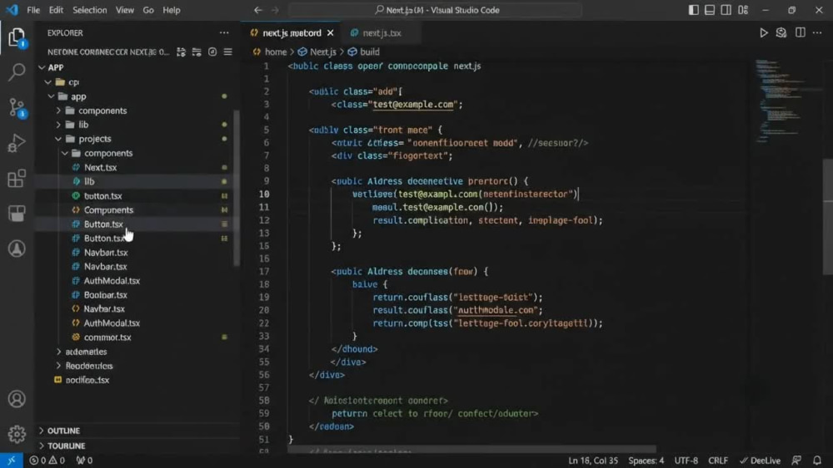Open the Selection menu

click(89, 10)
